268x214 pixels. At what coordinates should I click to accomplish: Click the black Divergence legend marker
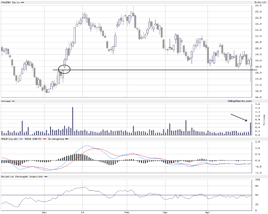pos(66,139)
